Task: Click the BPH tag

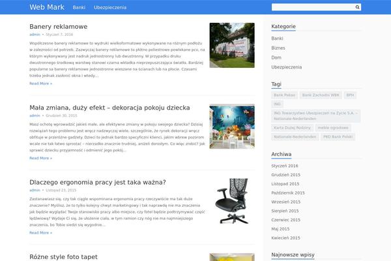Action: click(x=350, y=95)
